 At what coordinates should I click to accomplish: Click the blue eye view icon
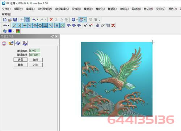point(98,25)
